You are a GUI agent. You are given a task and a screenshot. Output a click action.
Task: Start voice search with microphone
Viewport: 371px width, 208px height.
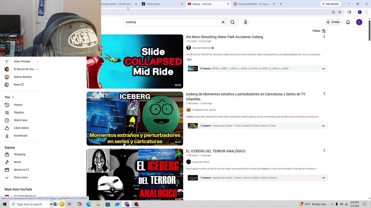(x=245, y=22)
